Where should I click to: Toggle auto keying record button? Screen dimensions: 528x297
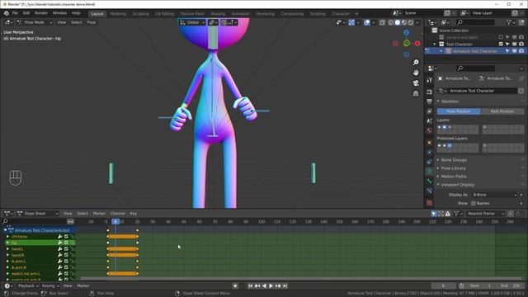pyautogui.click(x=235, y=286)
